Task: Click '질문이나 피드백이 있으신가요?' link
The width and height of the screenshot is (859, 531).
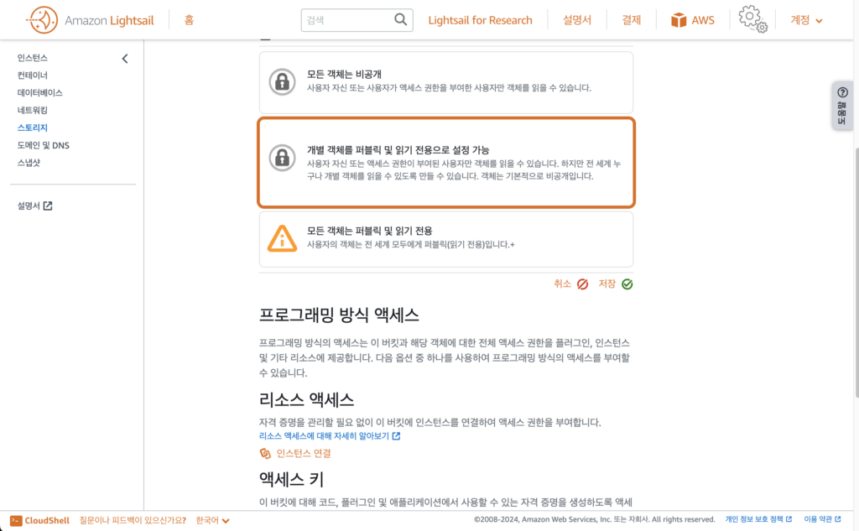Action: [133, 520]
